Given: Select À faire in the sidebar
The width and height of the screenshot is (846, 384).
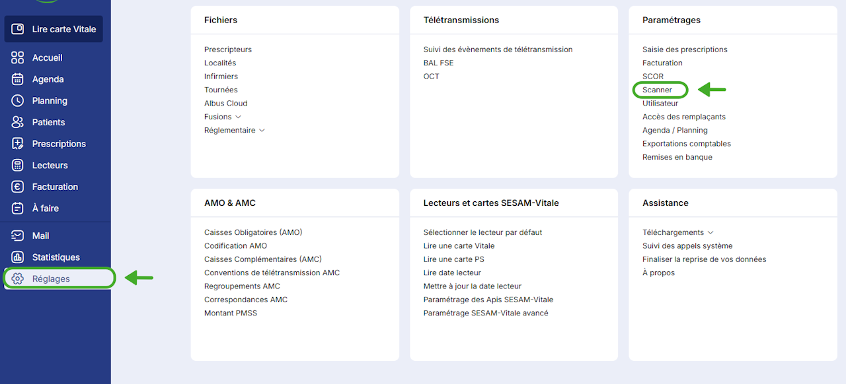Looking at the screenshot, I should [x=45, y=208].
